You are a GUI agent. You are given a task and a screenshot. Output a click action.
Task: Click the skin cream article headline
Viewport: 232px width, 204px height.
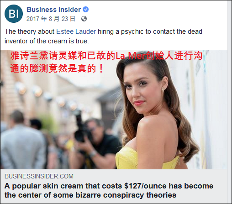tap(109, 190)
